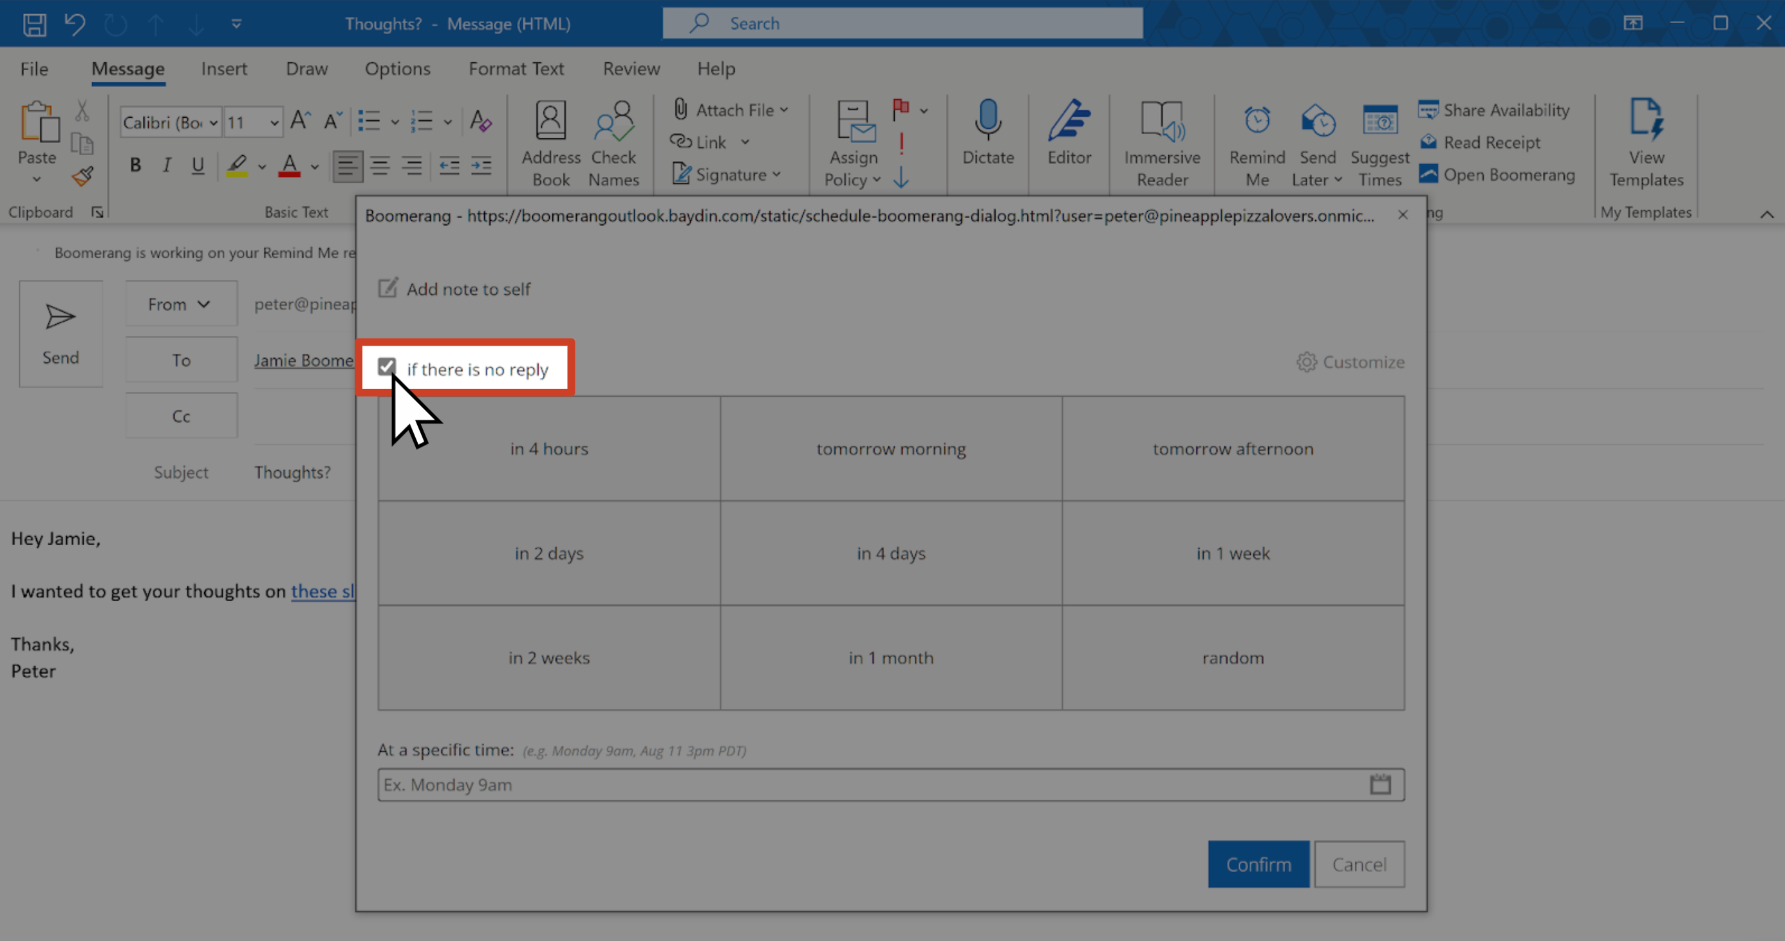Select Center alignment button
The width and height of the screenshot is (1785, 941).
pos(380,165)
